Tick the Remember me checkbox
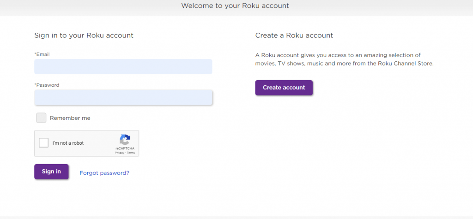 click(41, 118)
